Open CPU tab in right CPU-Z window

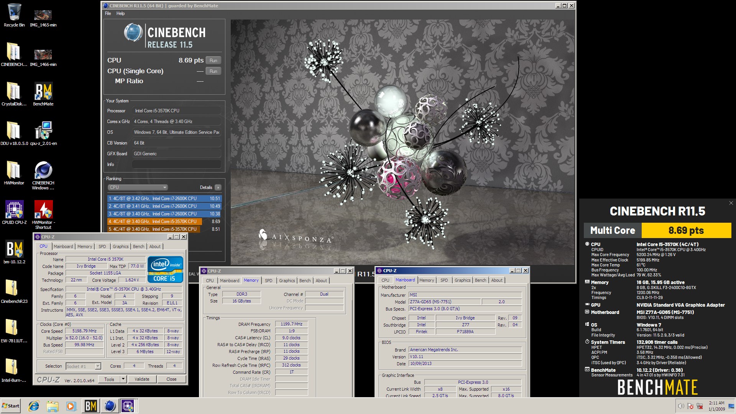tap(386, 280)
